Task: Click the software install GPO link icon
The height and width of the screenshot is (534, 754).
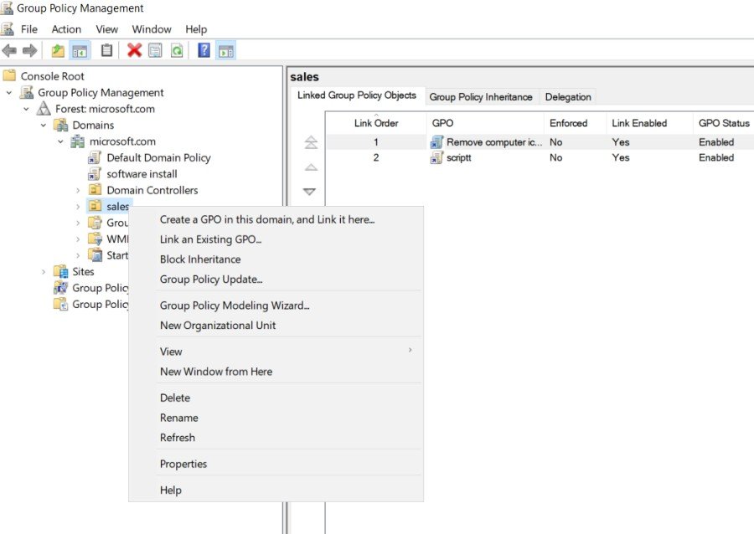Action: (94, 174)
